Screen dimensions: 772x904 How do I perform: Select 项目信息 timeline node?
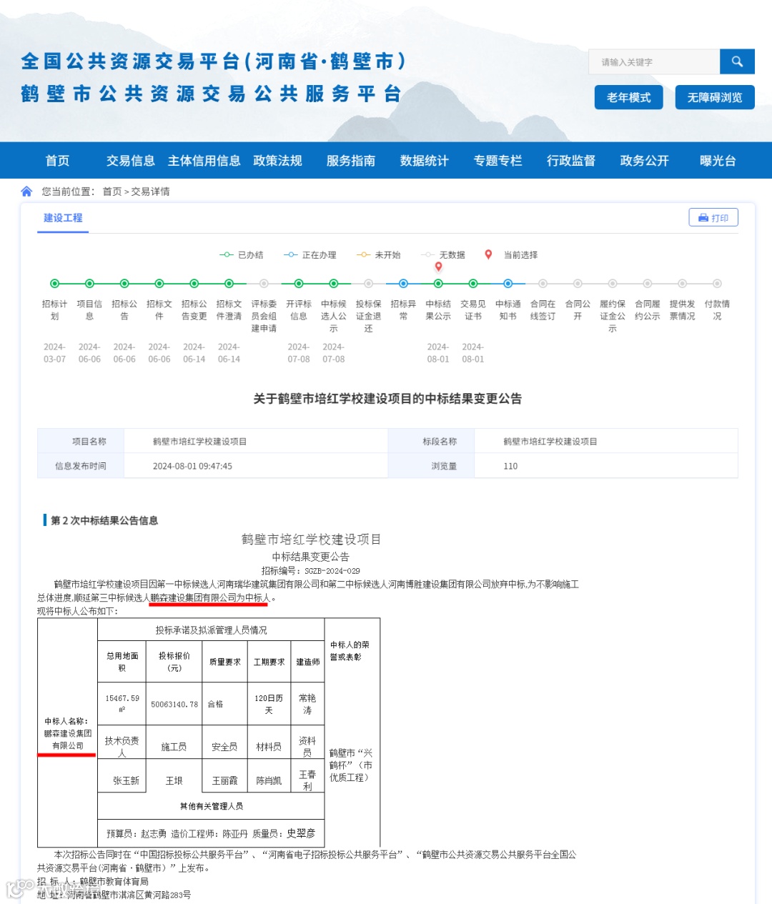[x=89, y=284]
